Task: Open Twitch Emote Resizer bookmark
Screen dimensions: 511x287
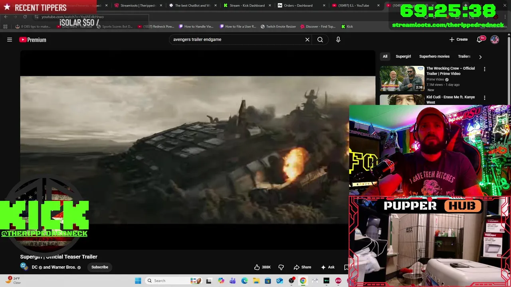Action: (x=278, y=27)
